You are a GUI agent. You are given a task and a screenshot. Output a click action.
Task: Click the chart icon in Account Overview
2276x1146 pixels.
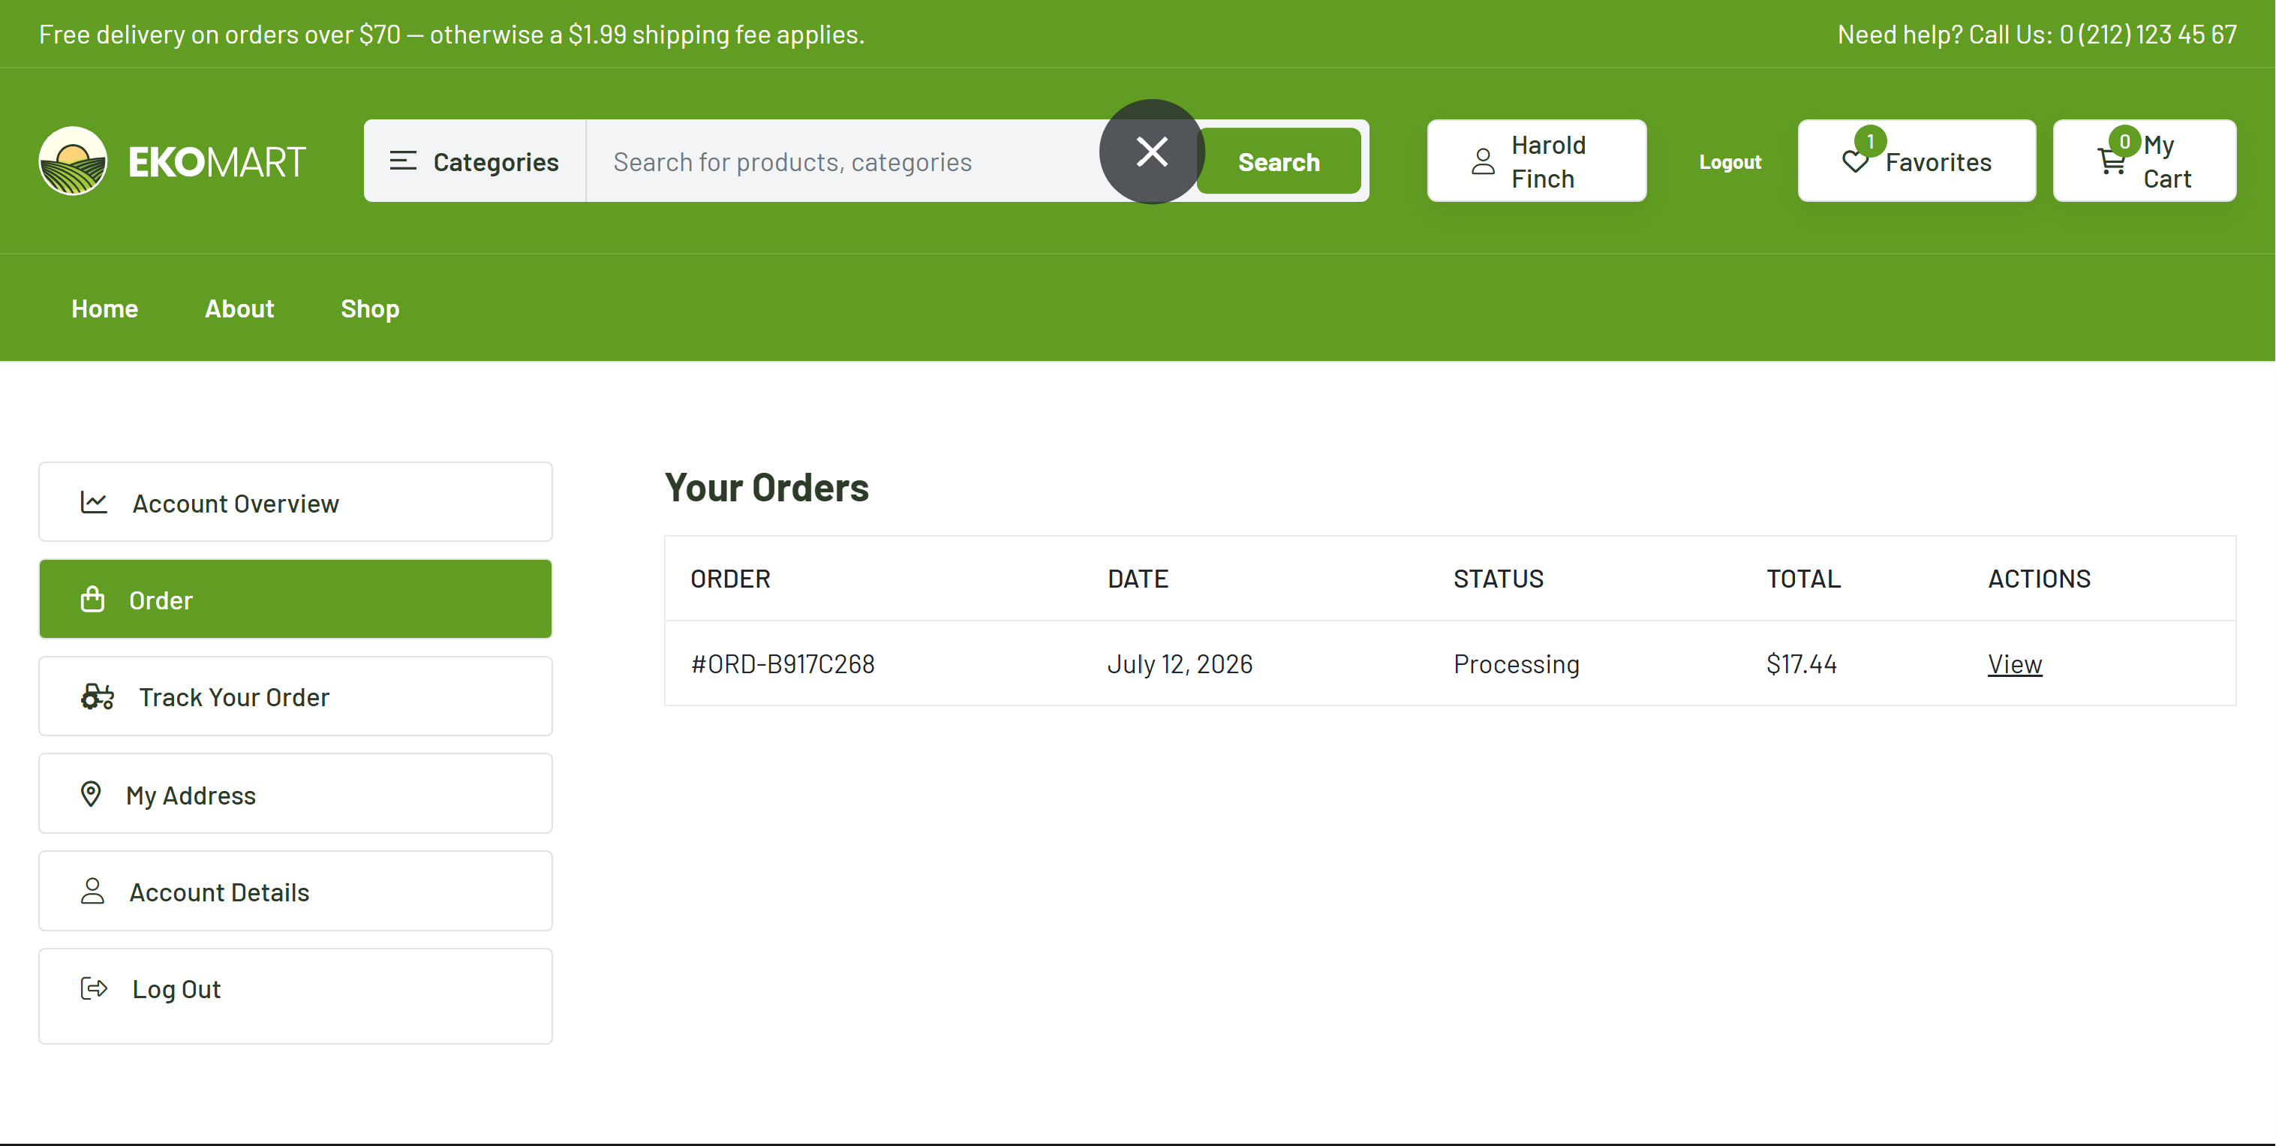pos(94,503)
